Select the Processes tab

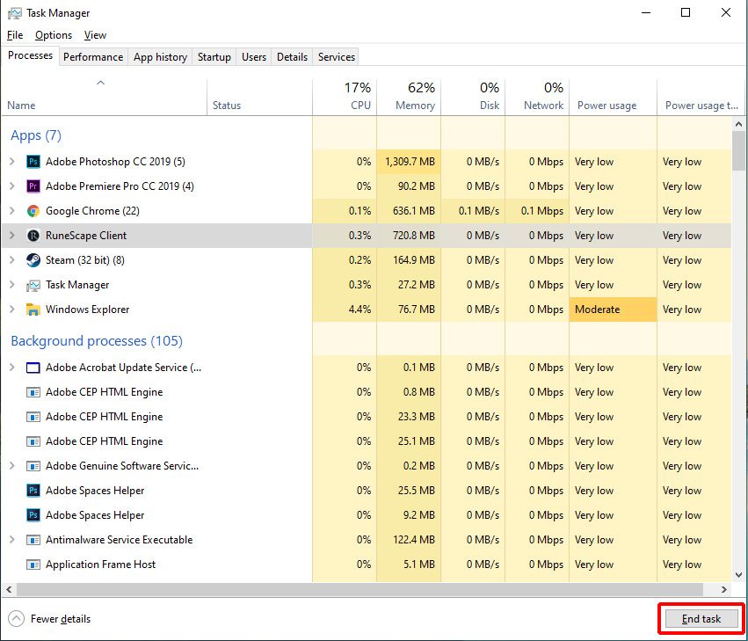click(x=30, y=55)
